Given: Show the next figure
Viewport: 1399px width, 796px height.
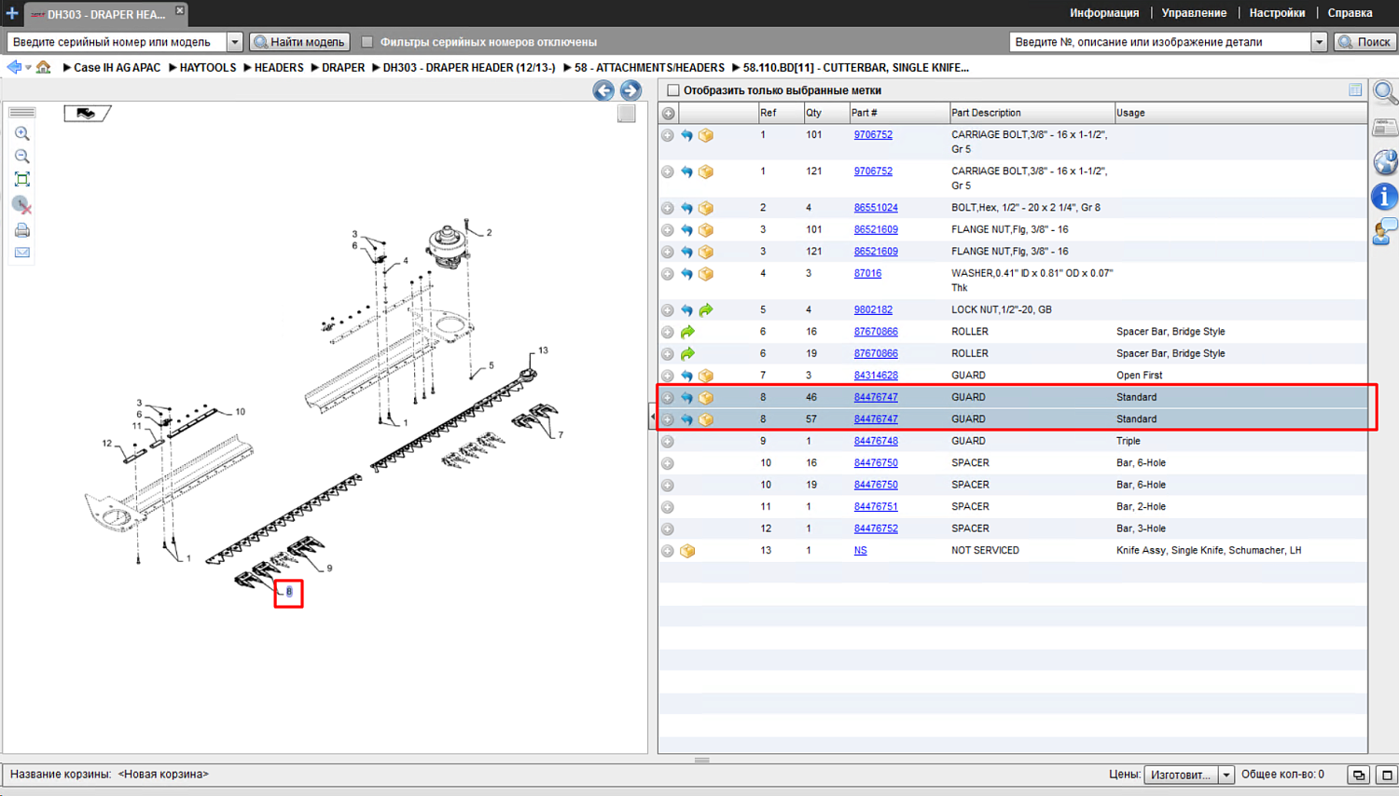Looking at the screenshot, I should click(x=630, y=90).
